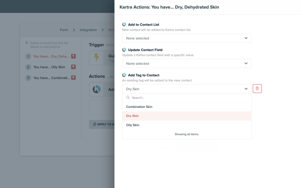The width and height of the screenshot is (301, 188).
Task: Click the search magnifier icon in tag dropdown
Action: click(x=128, y=98)
